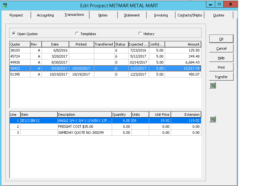Select the Templates radio button
Image resolution: width=253 pixels, height=186 pixels.
(x=77, y=34)
